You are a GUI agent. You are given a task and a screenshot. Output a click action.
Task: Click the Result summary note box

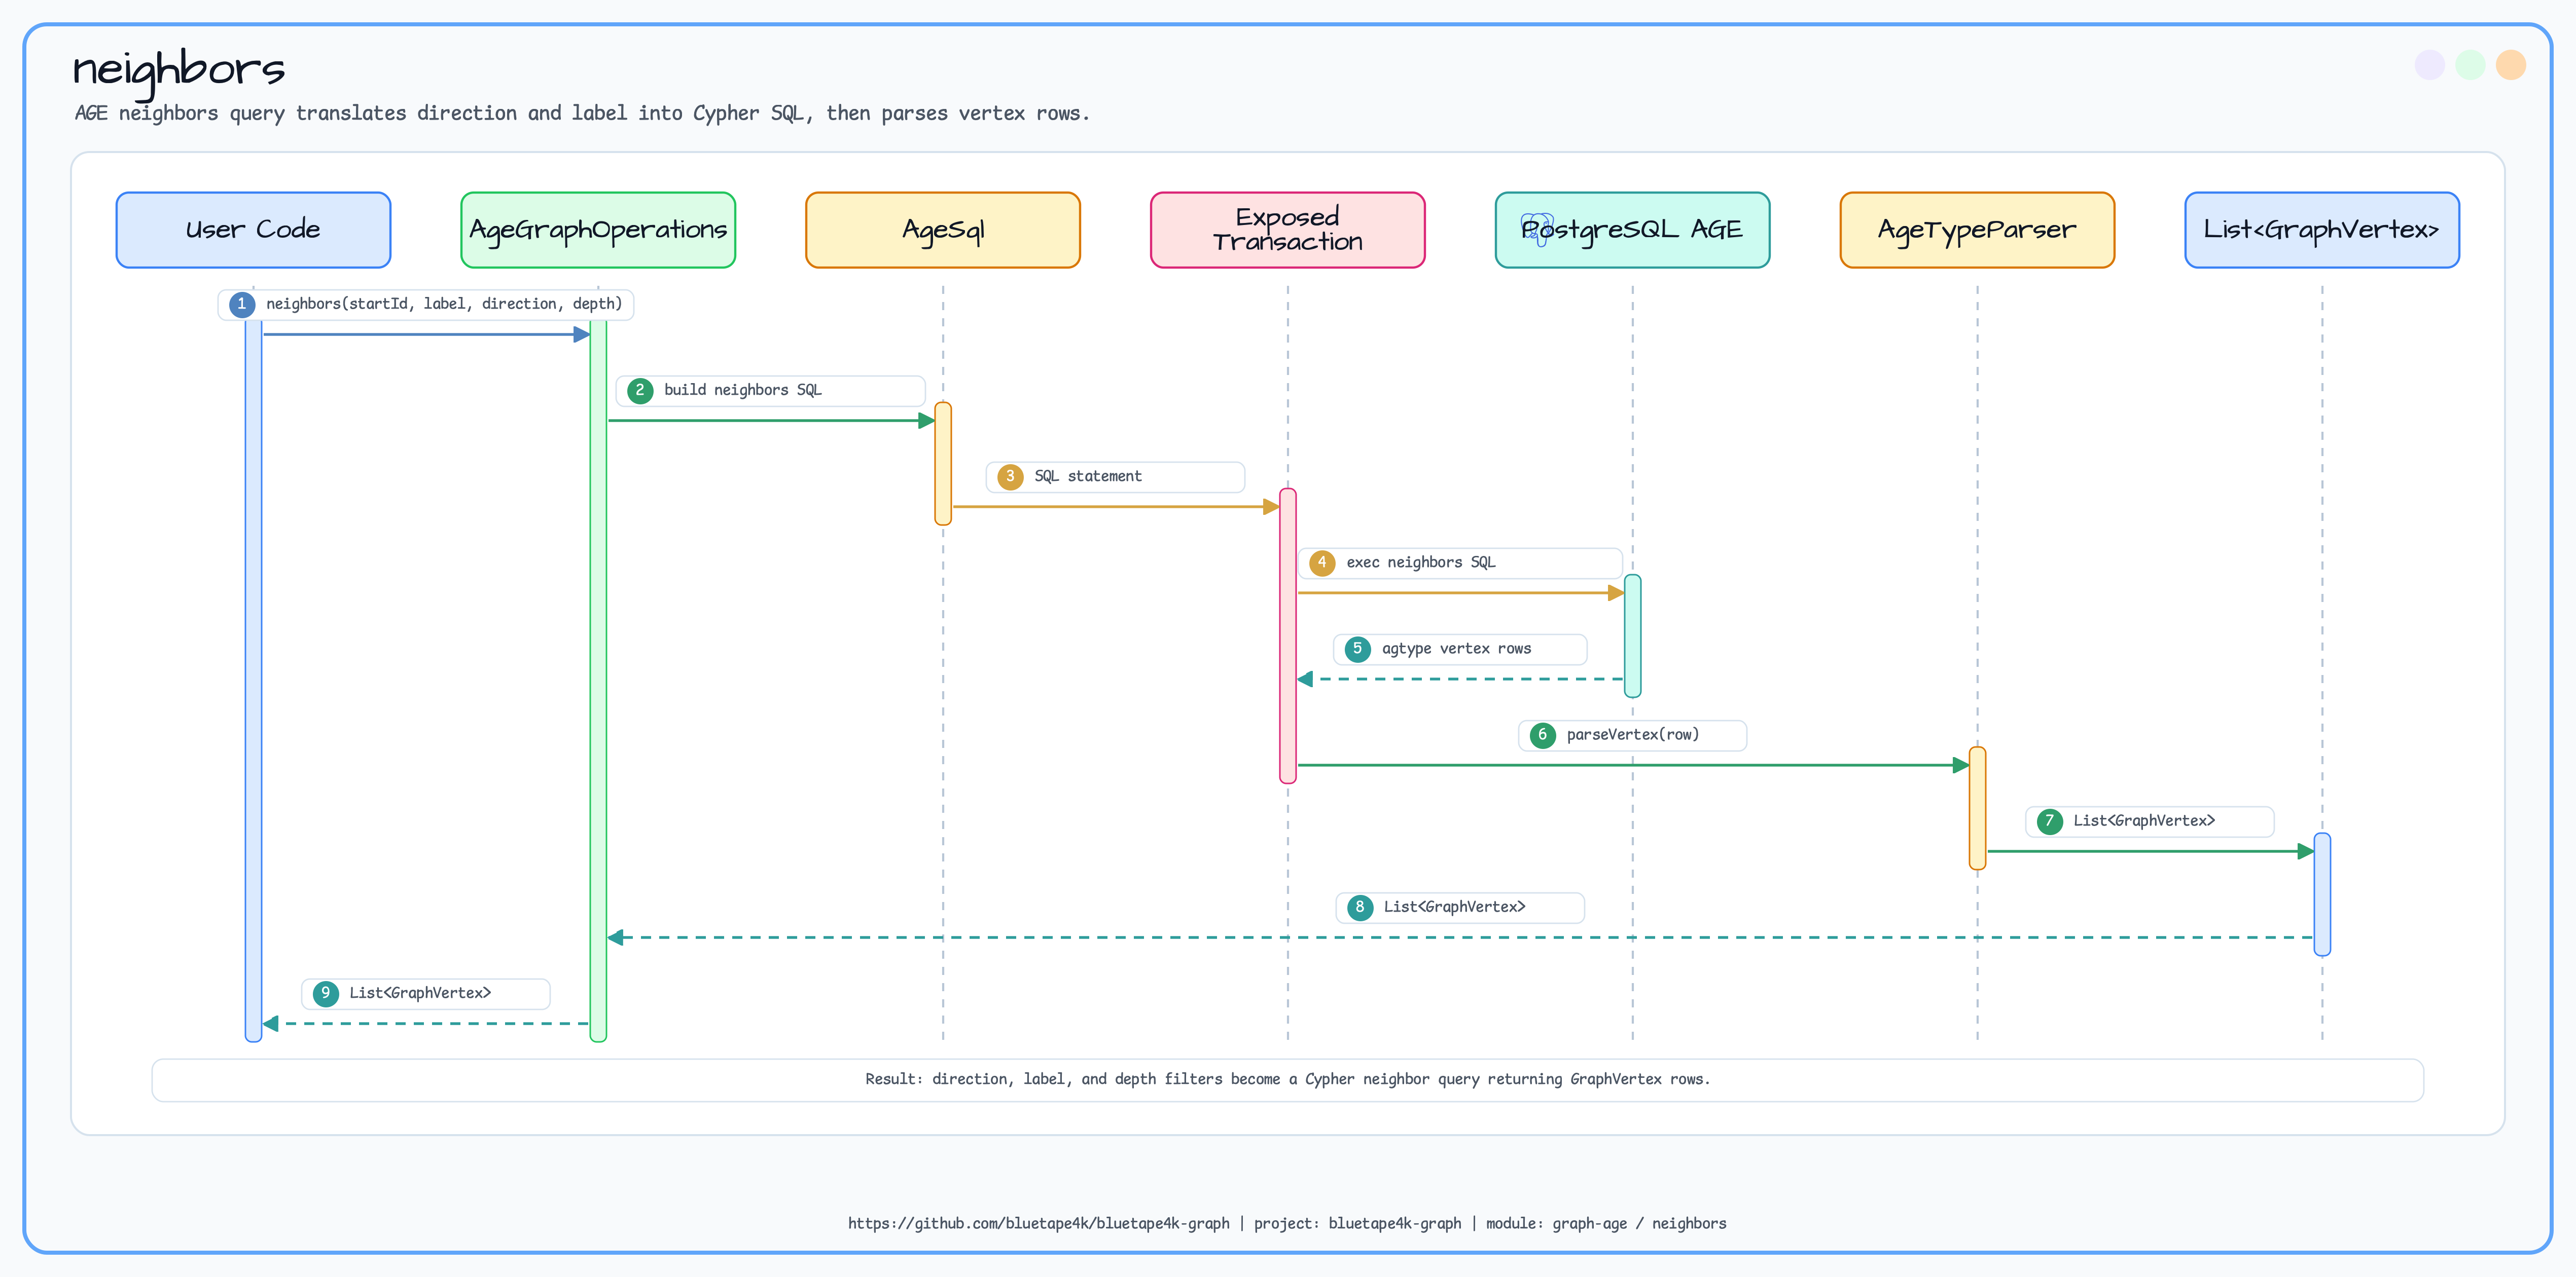tap(1288, 1080)
